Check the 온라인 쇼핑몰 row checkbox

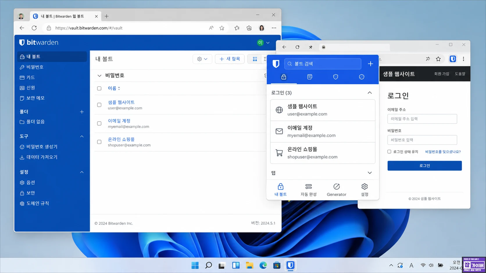click(99, 142)
